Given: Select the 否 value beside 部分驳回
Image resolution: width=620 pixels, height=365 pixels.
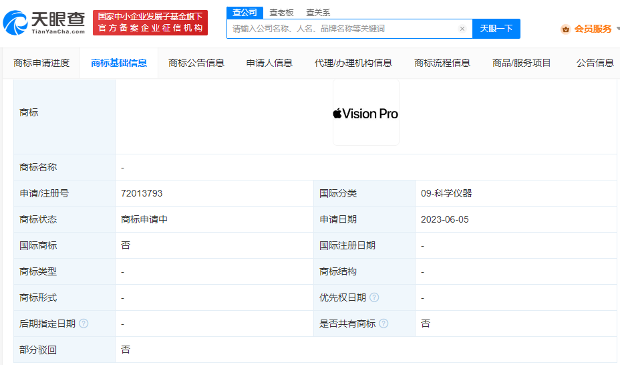Looking at the screenshot, I should (126, 350).
